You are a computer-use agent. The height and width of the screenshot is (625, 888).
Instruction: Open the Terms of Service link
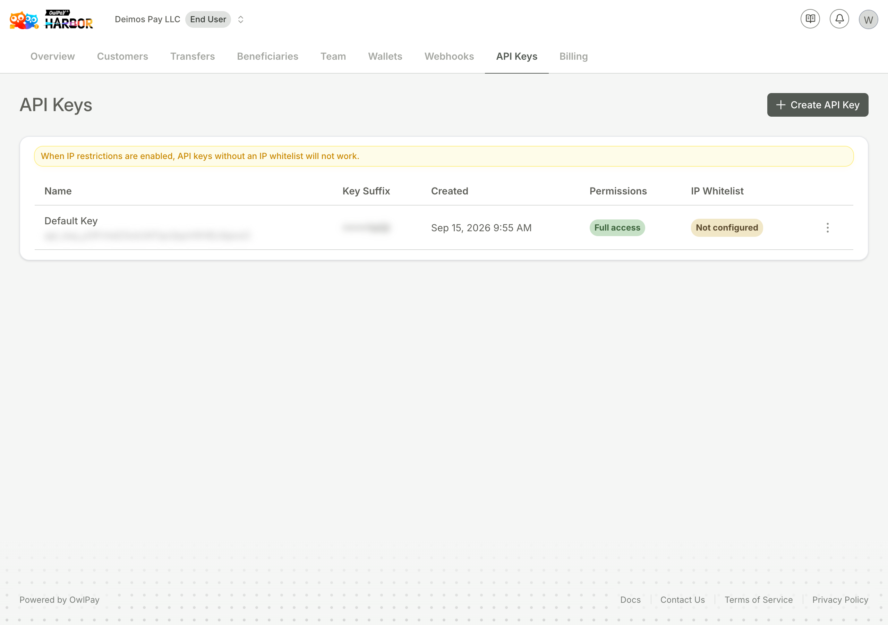tap(758, 599)
